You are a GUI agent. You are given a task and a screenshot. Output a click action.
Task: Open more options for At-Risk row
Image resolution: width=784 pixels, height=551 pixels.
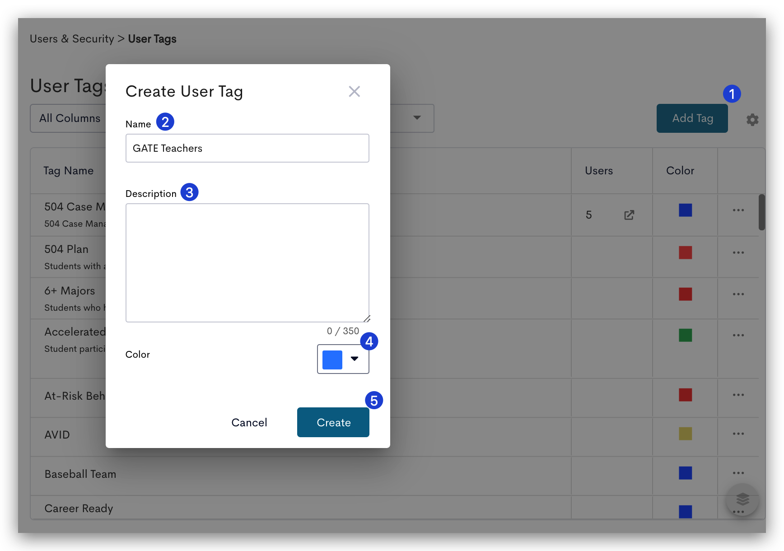click(x=738, y=395)
